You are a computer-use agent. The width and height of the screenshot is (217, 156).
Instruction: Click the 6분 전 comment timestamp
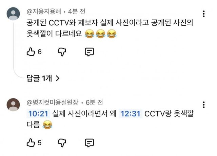pos(94,103)
